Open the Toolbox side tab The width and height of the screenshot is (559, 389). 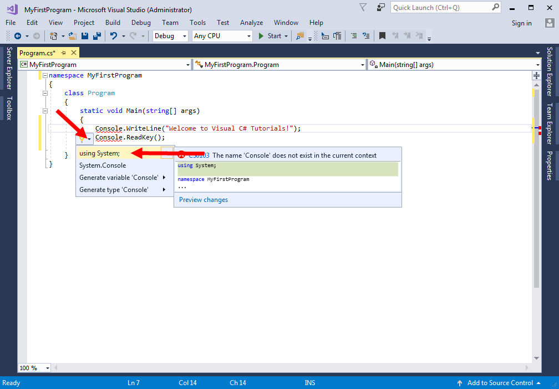tap(9, 108)
